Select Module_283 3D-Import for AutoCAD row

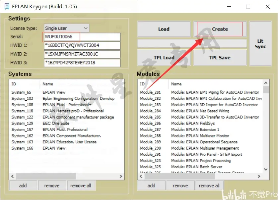click(x=200, y=105)
